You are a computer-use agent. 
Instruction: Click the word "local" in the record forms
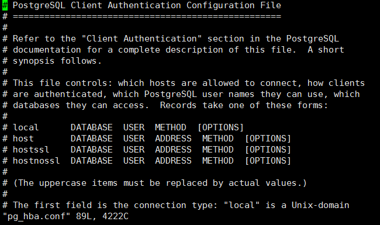[26, 127]
